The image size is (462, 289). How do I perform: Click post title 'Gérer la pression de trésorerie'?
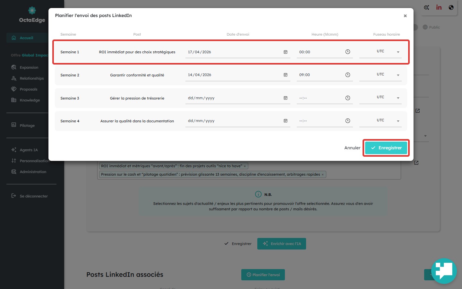[137, 98]
